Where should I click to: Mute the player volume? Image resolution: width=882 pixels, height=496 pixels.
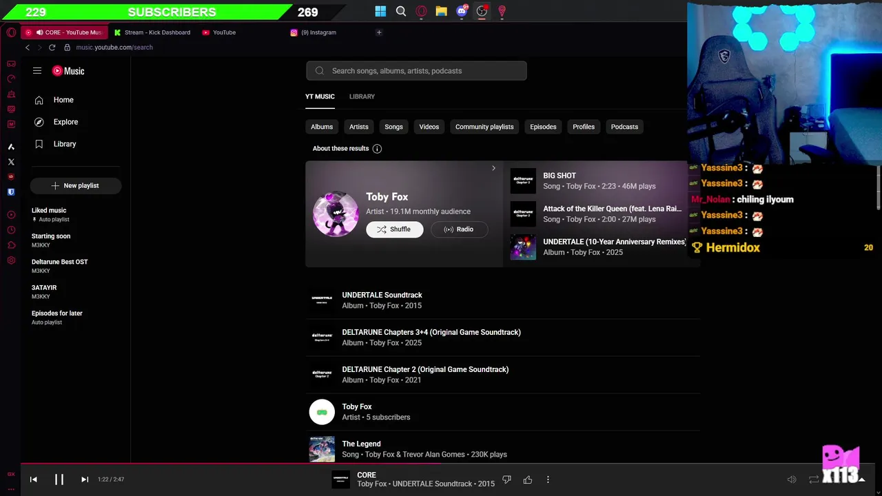[x=792, y=479]
